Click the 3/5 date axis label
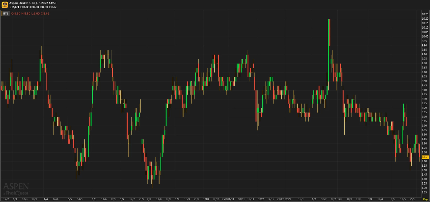The width and height of the screenshot is (430, 202). click(393, 199)
